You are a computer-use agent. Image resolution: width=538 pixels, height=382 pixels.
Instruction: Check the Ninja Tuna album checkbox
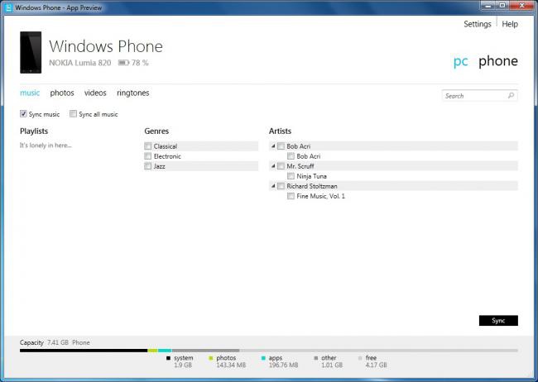tap(291, 176)
